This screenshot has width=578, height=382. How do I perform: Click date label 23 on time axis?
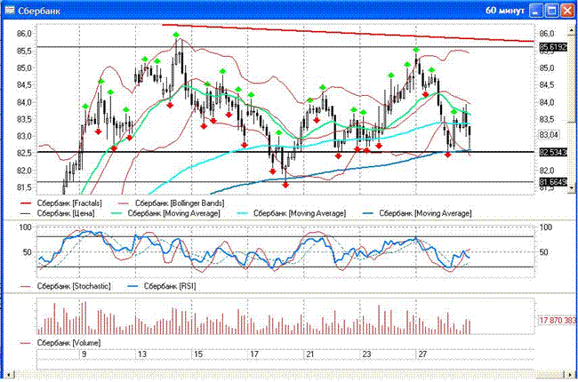pyautogui.click(x=366, y=354)
